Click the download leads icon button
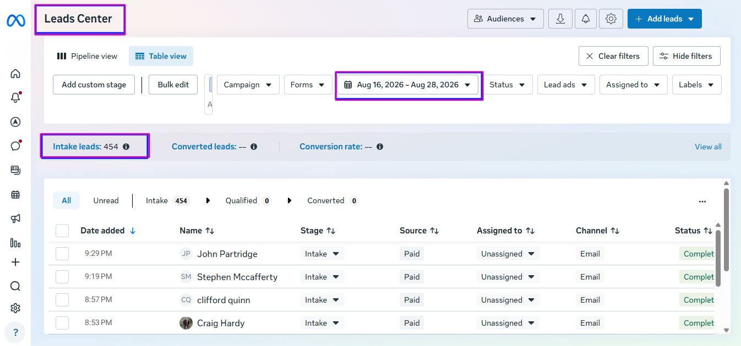This screenshot has width=741, height=346. coord(560,19)
